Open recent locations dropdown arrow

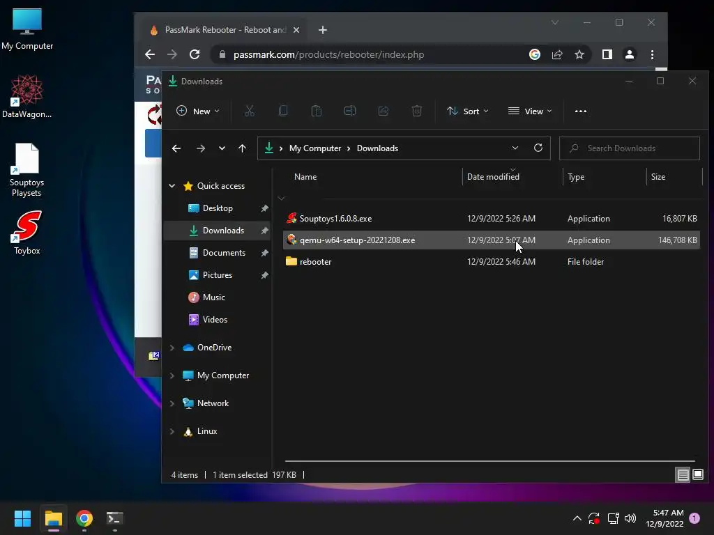pyautogui.click(x=222, y=148)
